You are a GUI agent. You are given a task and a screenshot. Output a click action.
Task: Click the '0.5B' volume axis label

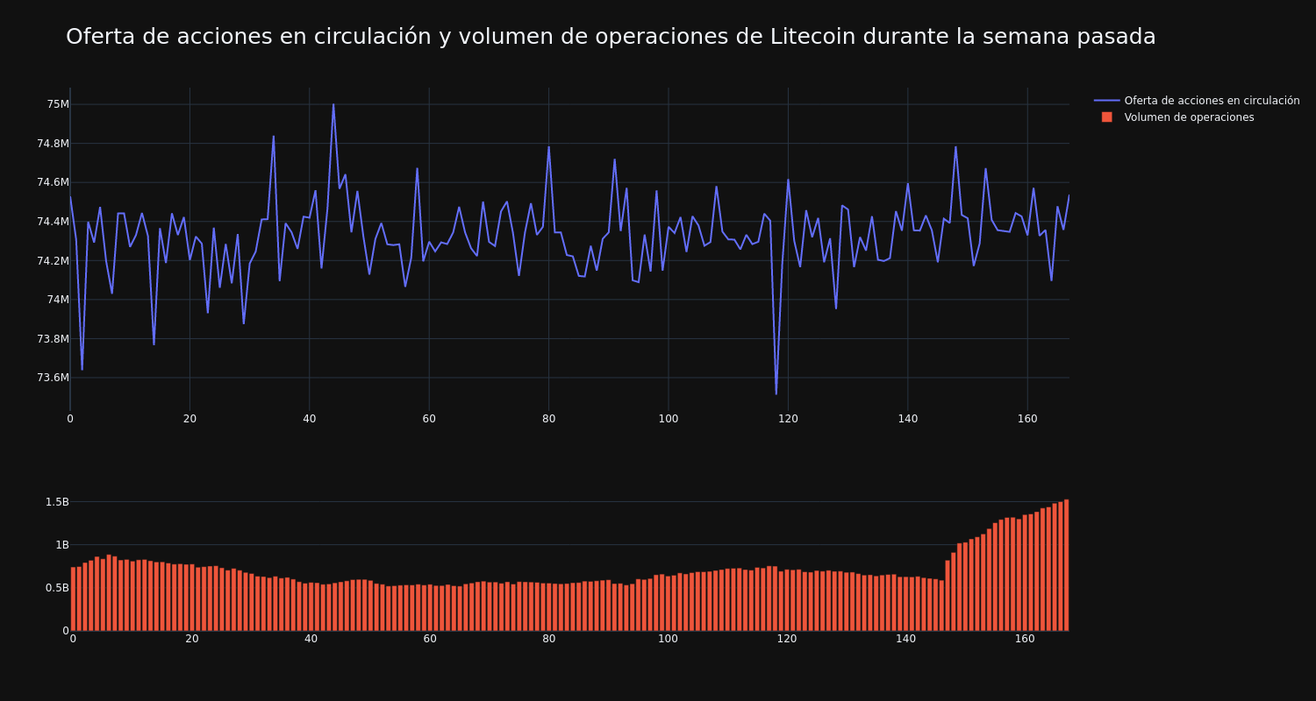click(58, 588)
